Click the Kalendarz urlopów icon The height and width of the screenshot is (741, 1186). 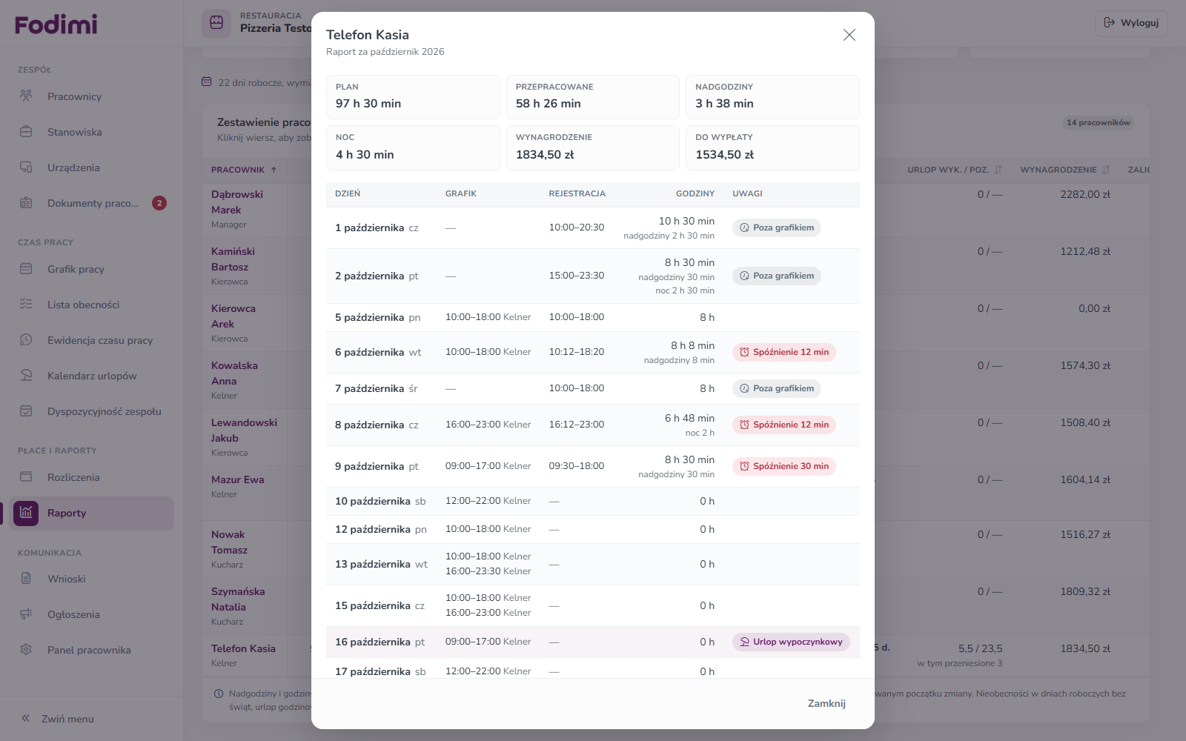[x=26, y=376]
